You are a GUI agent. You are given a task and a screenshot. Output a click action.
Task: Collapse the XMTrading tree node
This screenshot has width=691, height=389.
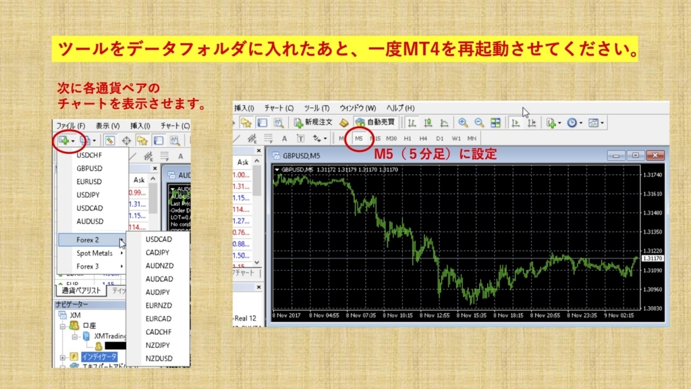tap(75, 337)
